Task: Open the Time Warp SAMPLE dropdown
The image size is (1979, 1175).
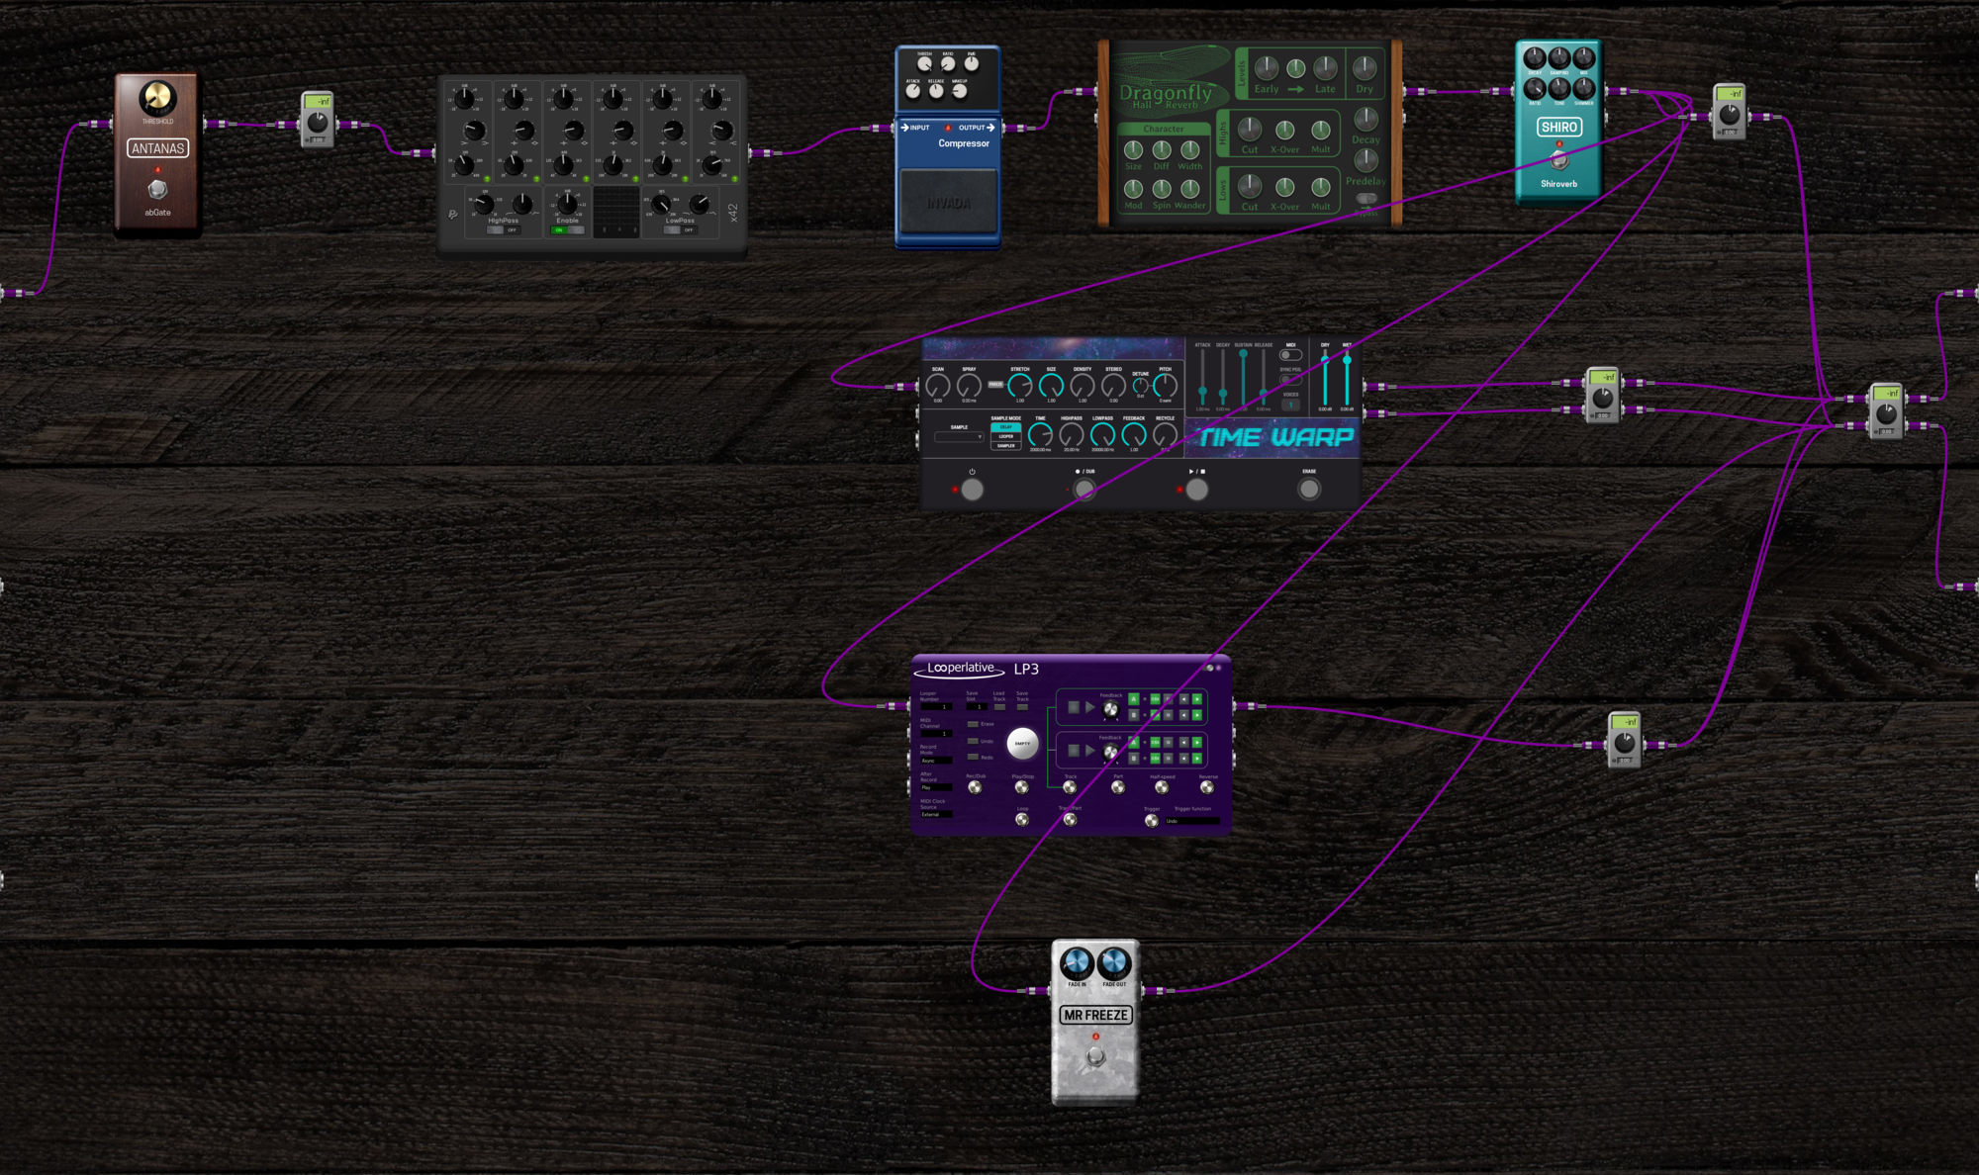Action: [x=959, y=436]
